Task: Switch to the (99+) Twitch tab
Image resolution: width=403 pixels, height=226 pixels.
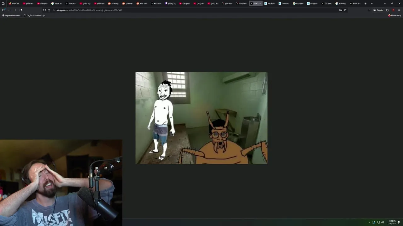Action: (170, 3)
